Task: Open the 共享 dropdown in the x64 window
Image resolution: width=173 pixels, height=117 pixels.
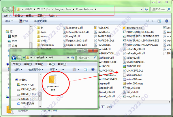Action: [x=54, y=70]
